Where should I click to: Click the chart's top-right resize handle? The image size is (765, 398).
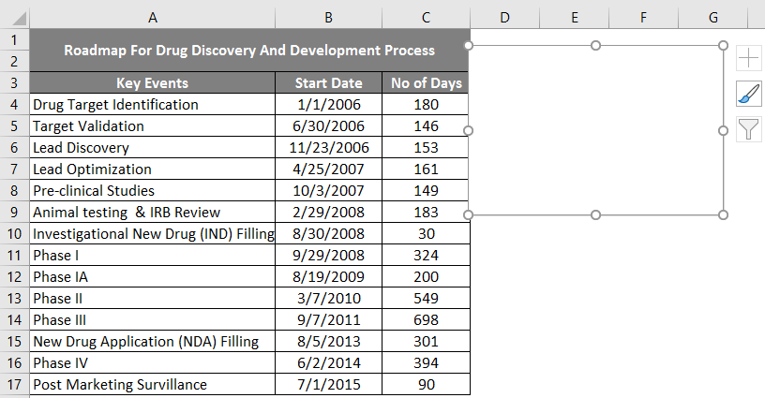click(723, 45)
